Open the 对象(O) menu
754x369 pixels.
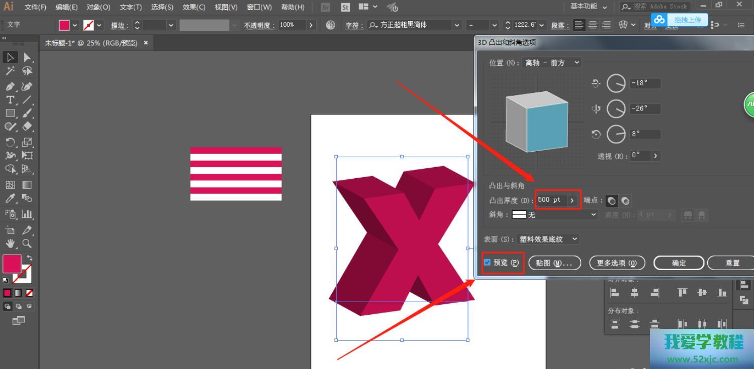(98, 7)
